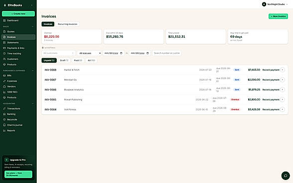Image resolution: width=293 pixels, height=183 pixels.
Task: Open more options for INV-0006
Action: point(283,90)
